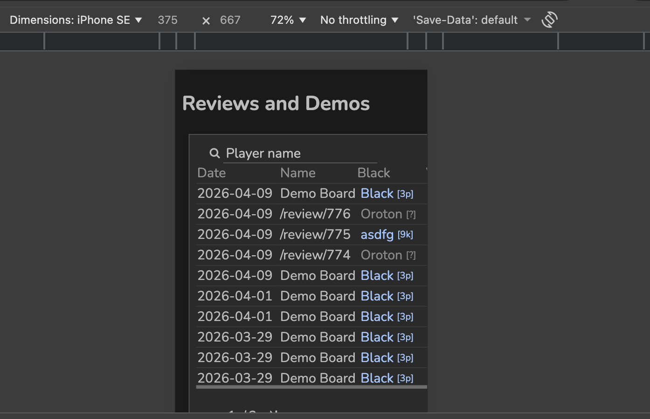Open the /review/776 entry
Viewport: 650px width, 419px height.
(315, 214)
